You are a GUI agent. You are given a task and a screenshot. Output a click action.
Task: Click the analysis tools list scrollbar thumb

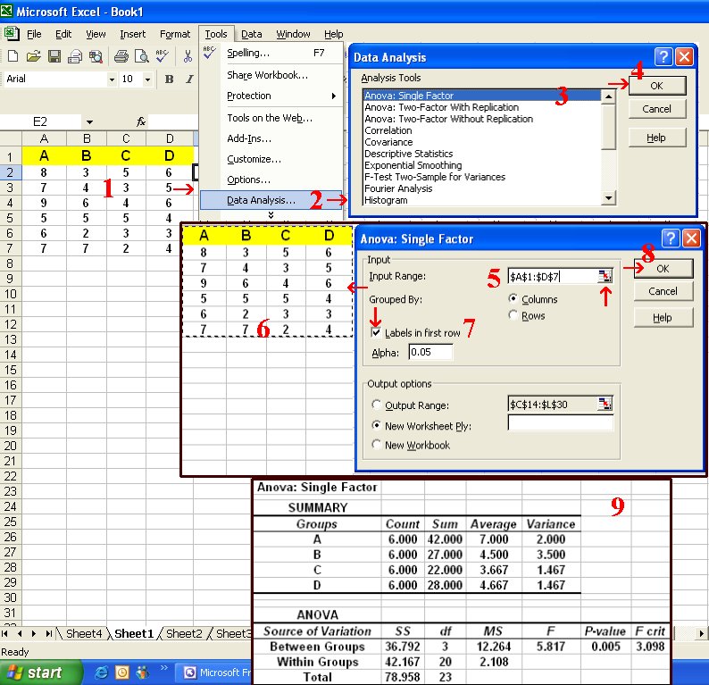point(609,126)
